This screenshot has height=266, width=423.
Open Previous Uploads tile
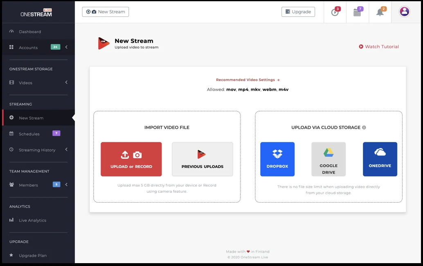click(x=202, y=159)
